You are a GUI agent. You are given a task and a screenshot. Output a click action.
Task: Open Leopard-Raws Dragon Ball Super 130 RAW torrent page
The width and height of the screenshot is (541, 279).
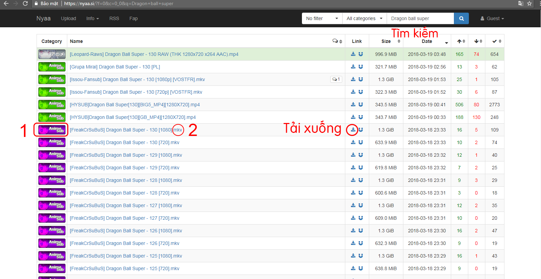[154, 54]
